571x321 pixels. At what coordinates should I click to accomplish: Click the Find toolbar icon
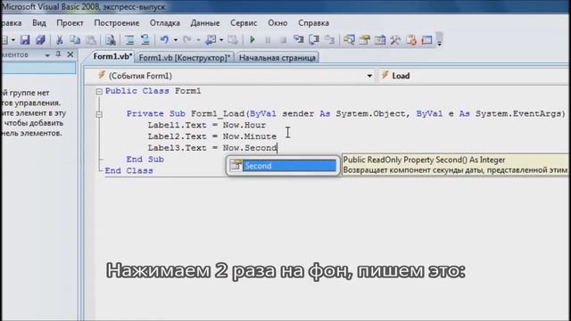[111, 39]
